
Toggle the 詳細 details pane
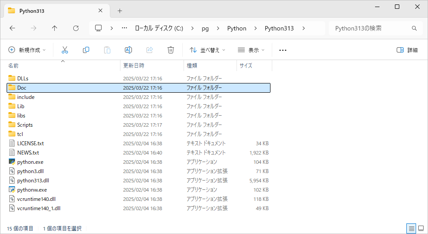pyautogui.click(x=407, y=50)
